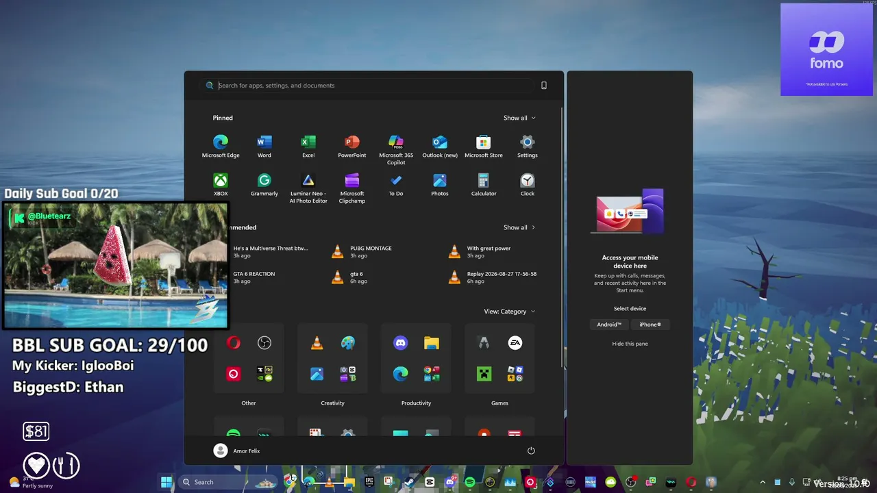
Task: Expand Show all for Pinned apps
Action: pos(519,118)
